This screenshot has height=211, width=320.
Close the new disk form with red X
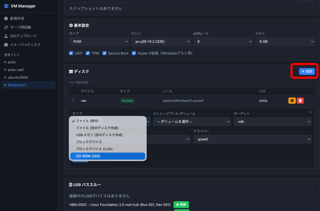[310, 112]
